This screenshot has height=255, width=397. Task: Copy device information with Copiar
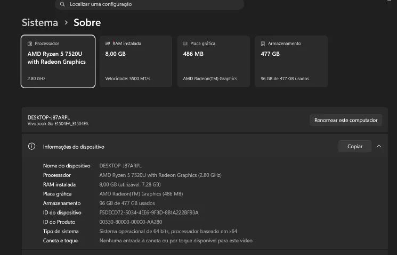click(x=355, y=147)
